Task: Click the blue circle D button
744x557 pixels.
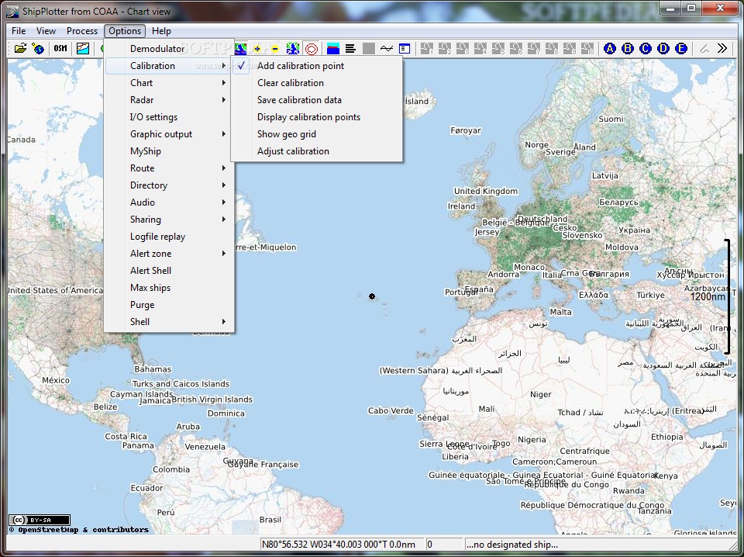Action: (x=663, y=48)
